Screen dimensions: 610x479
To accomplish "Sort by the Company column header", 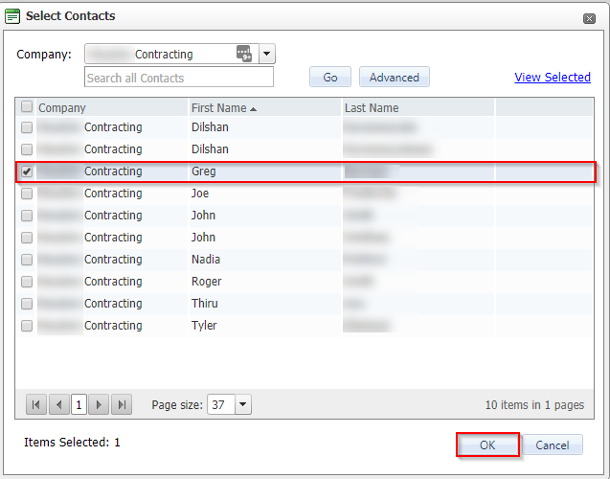I will (62, 108).
